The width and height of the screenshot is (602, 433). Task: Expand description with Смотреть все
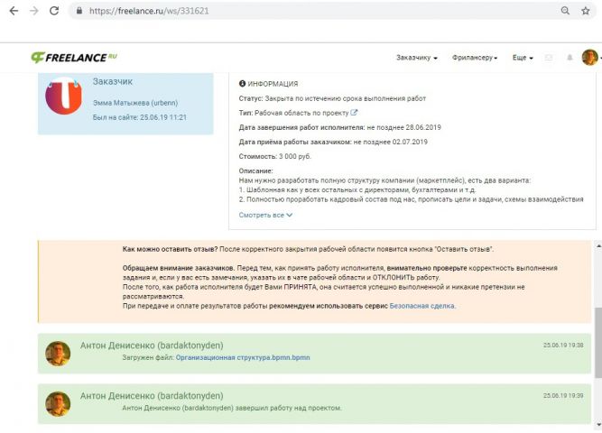pos(265,215)
